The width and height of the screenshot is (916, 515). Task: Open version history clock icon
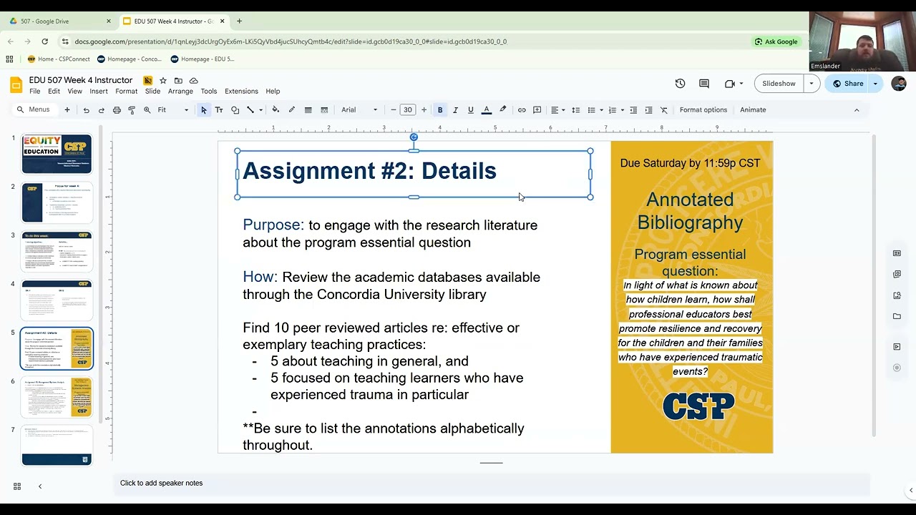(x=680, y=84)
